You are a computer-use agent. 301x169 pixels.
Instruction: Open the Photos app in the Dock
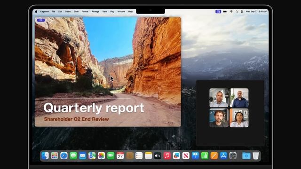pyautogui.click(x=102, y=156)
